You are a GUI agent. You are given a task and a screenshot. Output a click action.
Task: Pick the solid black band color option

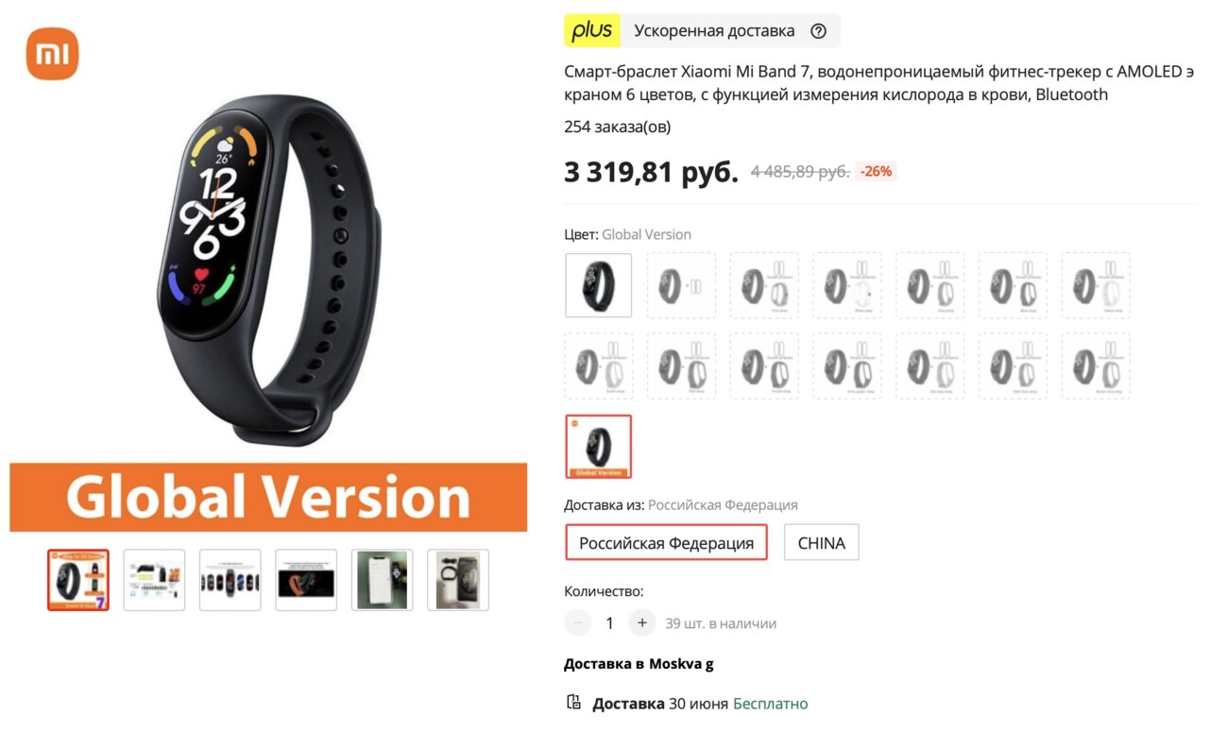click(599, 284)
